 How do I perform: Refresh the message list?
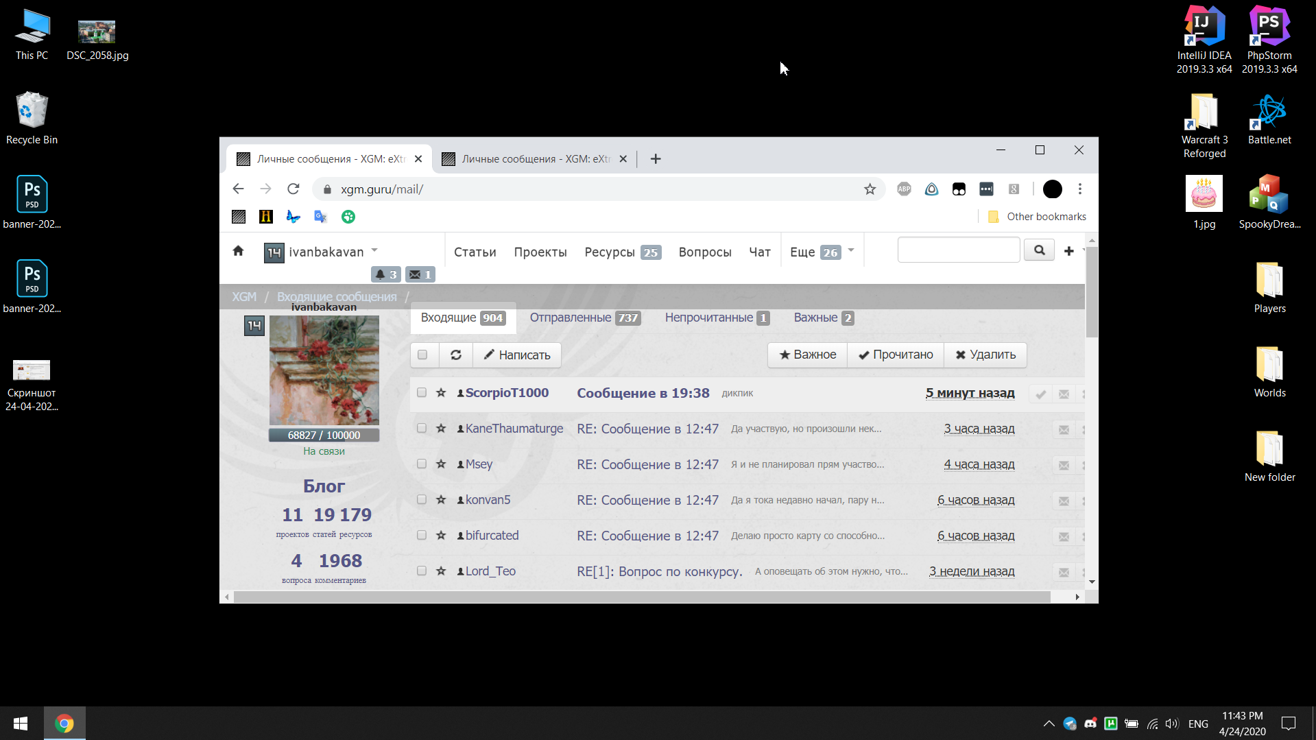[456, 355]
